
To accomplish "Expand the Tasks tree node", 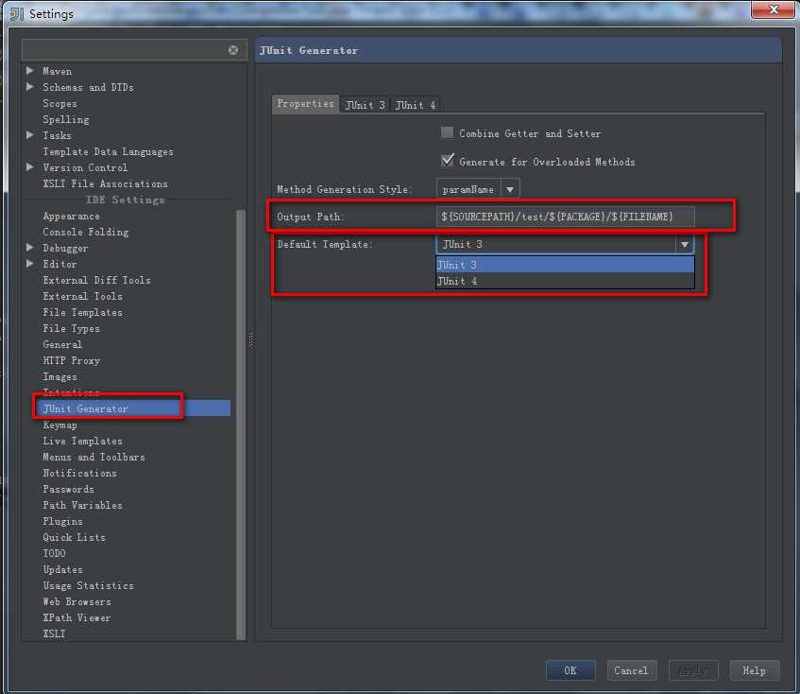I will (29, 135).
